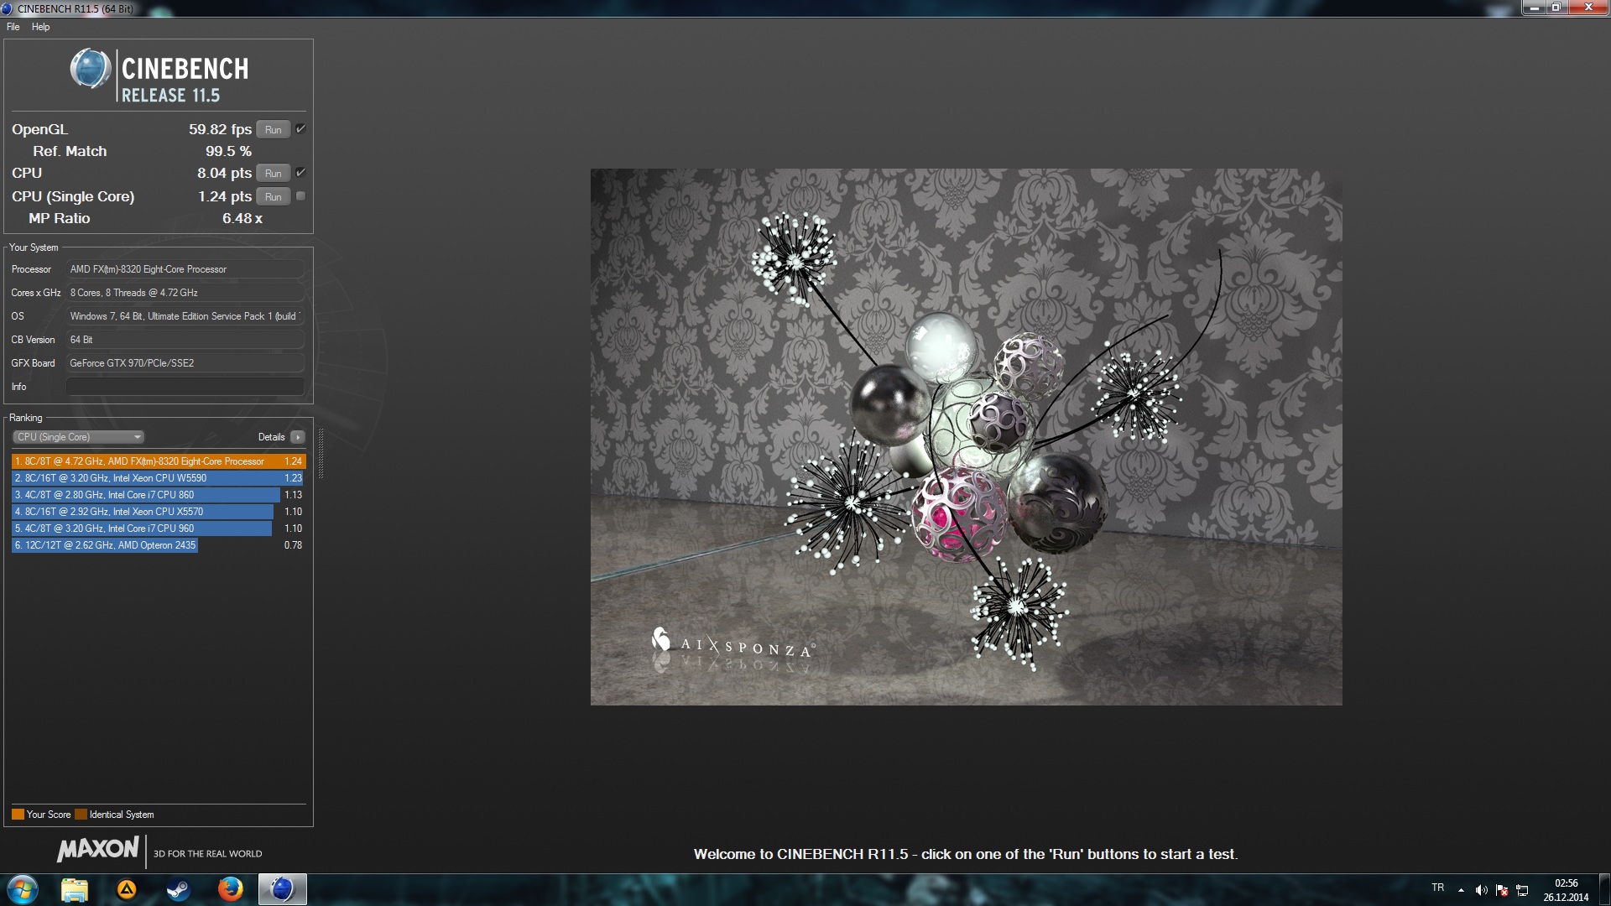Image resolution: width=1611 pixels, height=906 pixels.
Task: Enable the CPU (Single Core) checkbox
Action: tap(300, 196)
